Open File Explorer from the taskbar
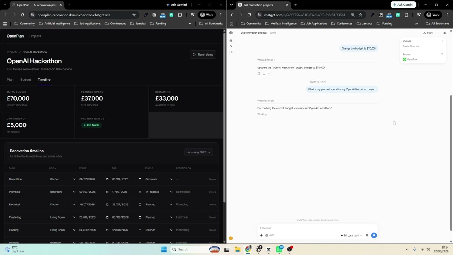This screenshot has height=255, width=453. (x=237, y=249)
